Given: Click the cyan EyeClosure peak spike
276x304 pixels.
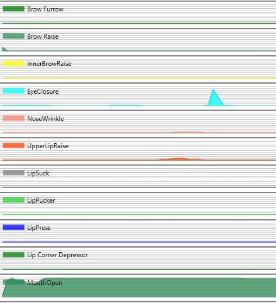Looking at the screenshot, I should (215, 99).
